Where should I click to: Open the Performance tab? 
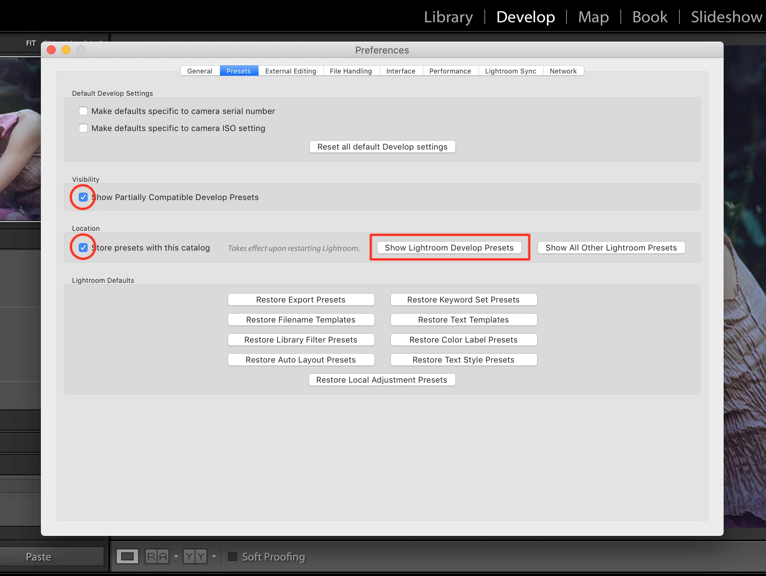(x=450, y=71)
